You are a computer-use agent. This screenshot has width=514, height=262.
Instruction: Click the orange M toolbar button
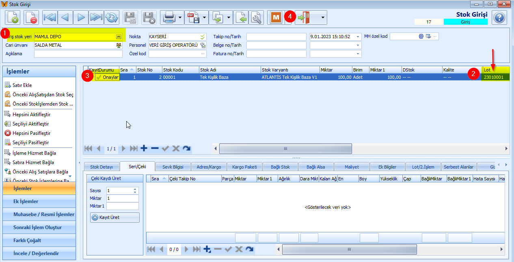pos(276,18)
